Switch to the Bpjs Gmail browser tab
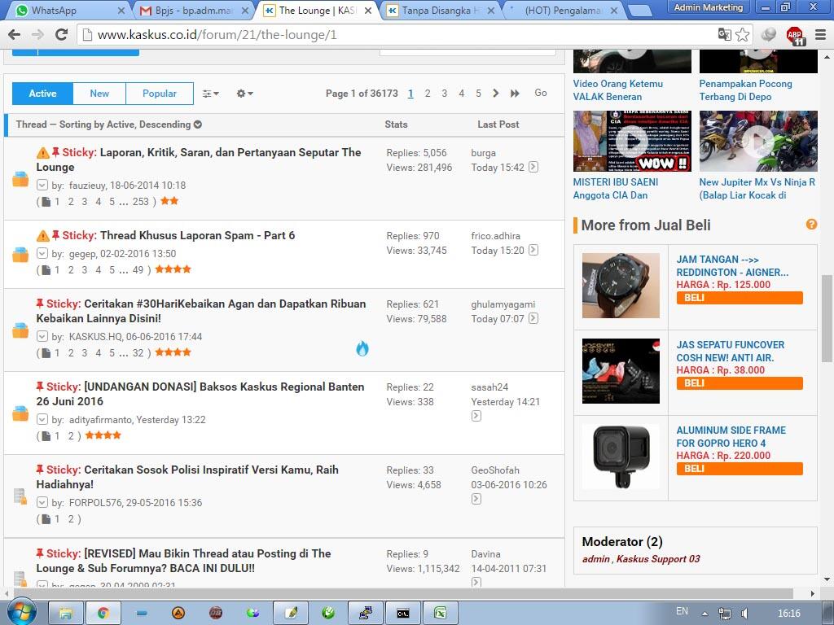This screenshot has width=834, height=625. coord(194,10)
